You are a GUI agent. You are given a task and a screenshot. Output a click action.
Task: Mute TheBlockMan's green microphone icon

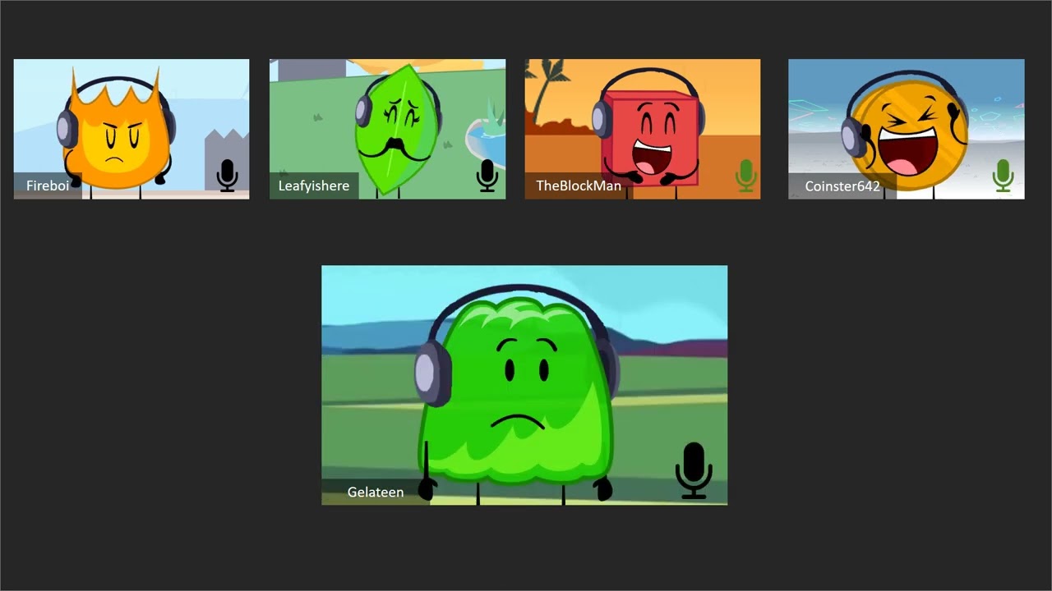pyautogui.click(x=745, y=176)
